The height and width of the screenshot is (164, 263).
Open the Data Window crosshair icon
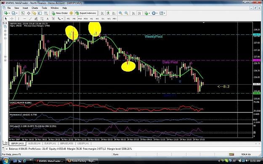pyautogui.click(x=29, y=13)
